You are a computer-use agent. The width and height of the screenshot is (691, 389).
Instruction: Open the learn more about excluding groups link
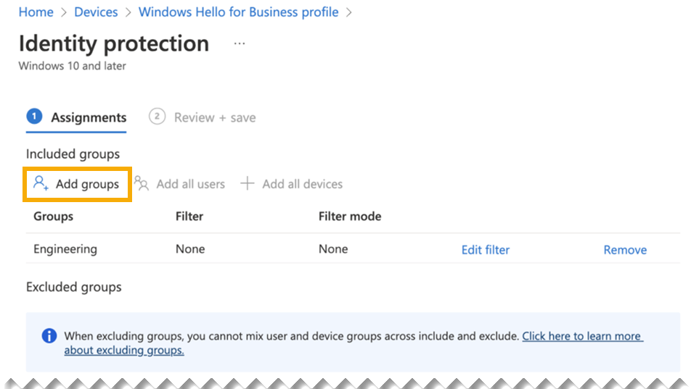tap(582, 336)
